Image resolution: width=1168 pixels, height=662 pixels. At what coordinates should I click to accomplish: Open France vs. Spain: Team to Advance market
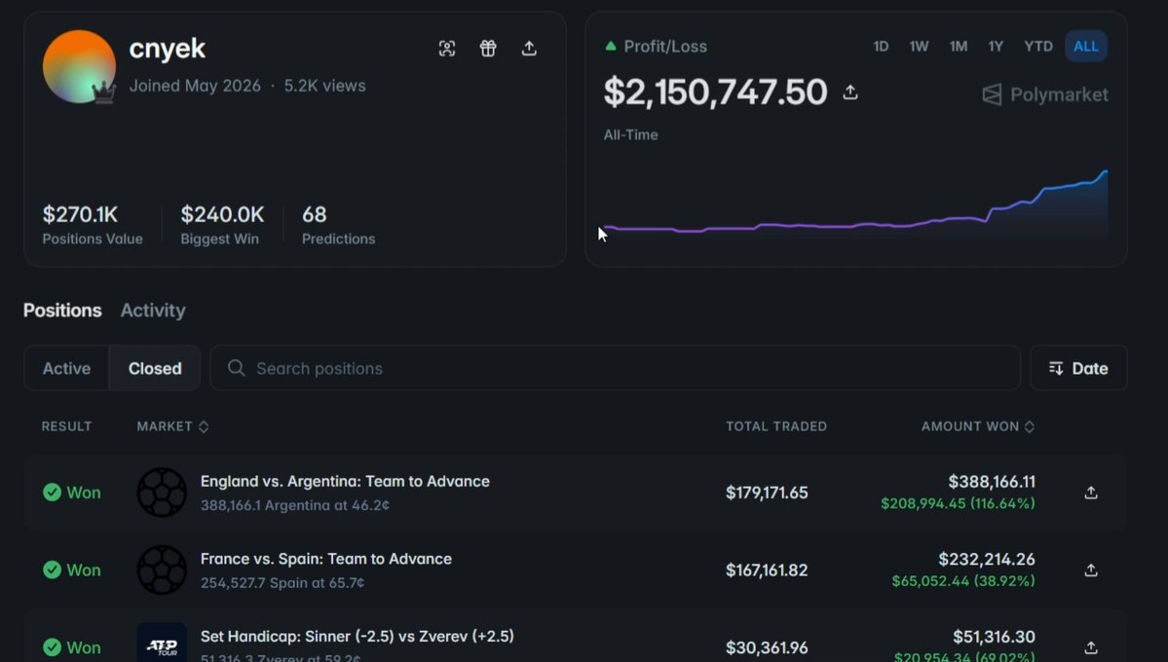coord(326,559)
